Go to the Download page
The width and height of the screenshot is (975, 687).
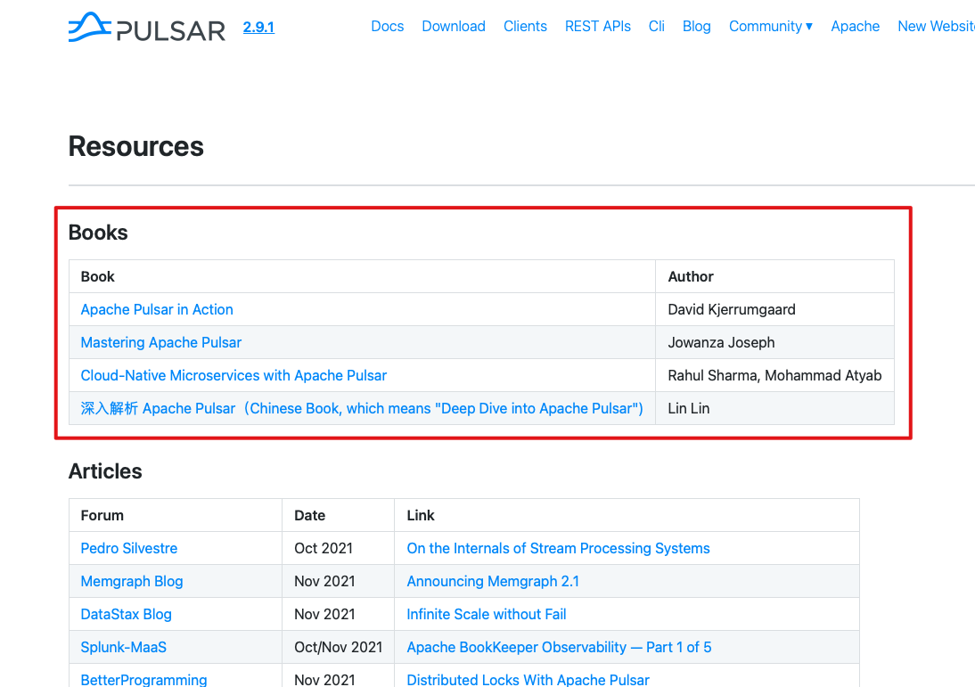pos(454,26)
